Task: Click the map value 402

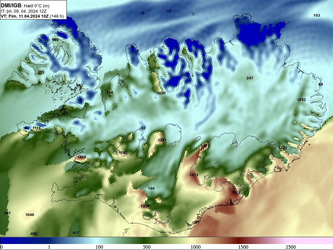Action: point(34,234)
